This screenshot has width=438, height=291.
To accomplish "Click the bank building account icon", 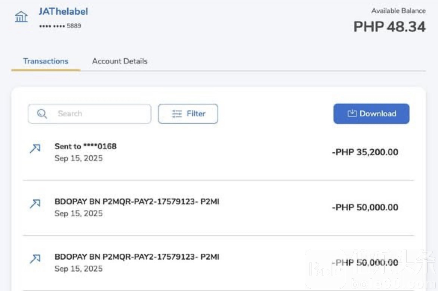I will tap(21, 17).
